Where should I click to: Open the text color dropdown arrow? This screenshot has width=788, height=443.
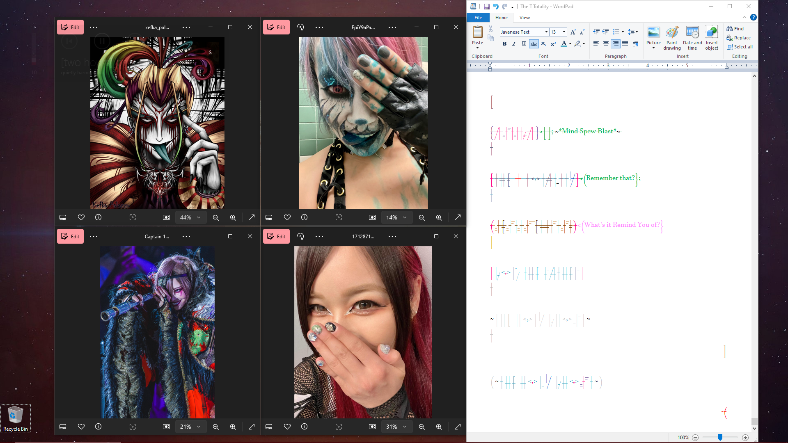[570, 44]
